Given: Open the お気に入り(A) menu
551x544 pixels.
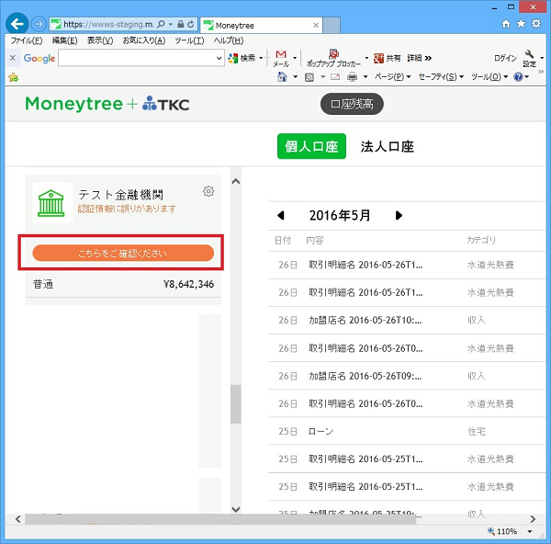Looking at the screenshot, I should pyautogui.click(x=144, y=40).
